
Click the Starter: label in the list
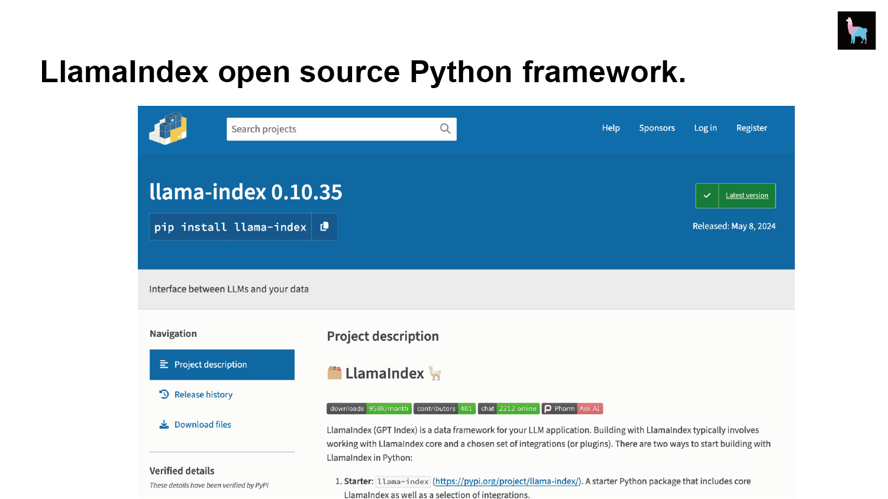tap(359, 481)
